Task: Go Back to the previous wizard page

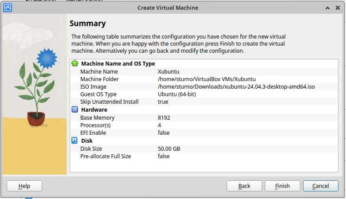Action: click(x=244, y=186)
